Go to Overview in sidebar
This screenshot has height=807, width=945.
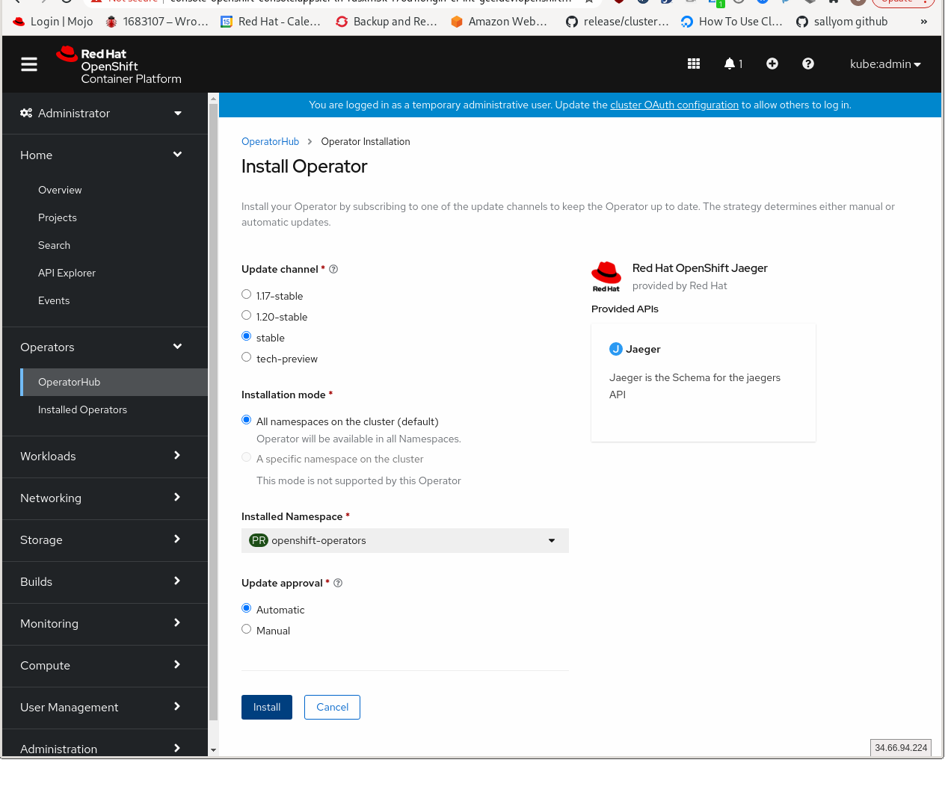click(x=60, y=190)
